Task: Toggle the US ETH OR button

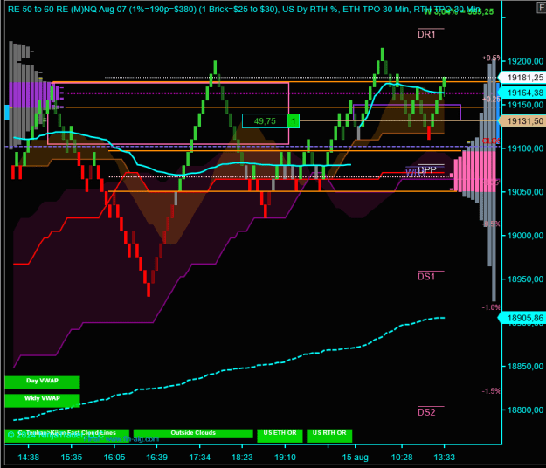Action: 280,436
